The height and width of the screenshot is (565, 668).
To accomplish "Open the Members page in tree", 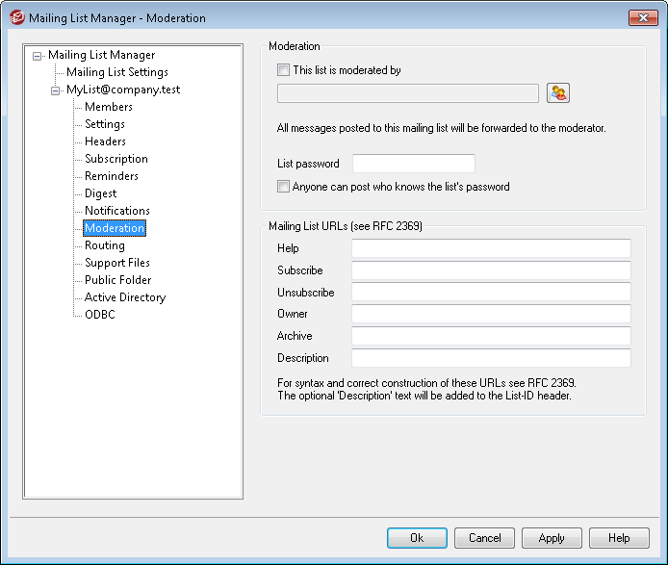I will point(109,107).
